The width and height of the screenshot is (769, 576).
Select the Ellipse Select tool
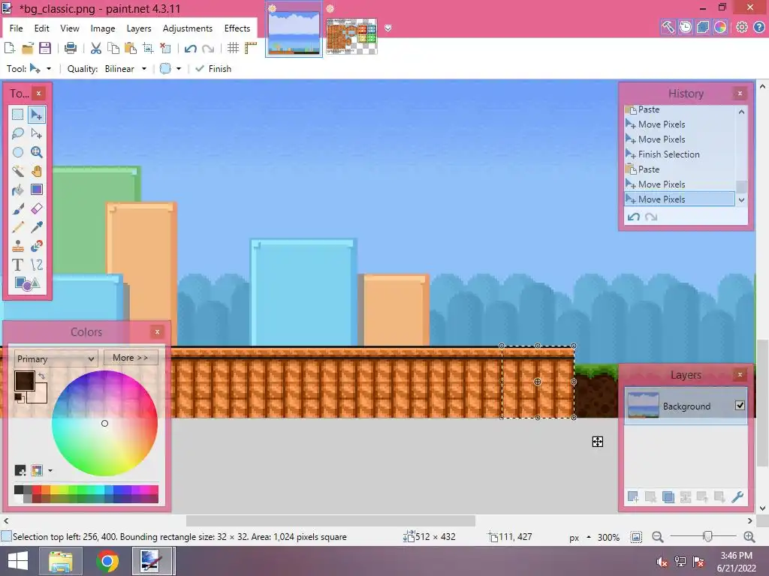pyautogui.click(x=18, y=152)
